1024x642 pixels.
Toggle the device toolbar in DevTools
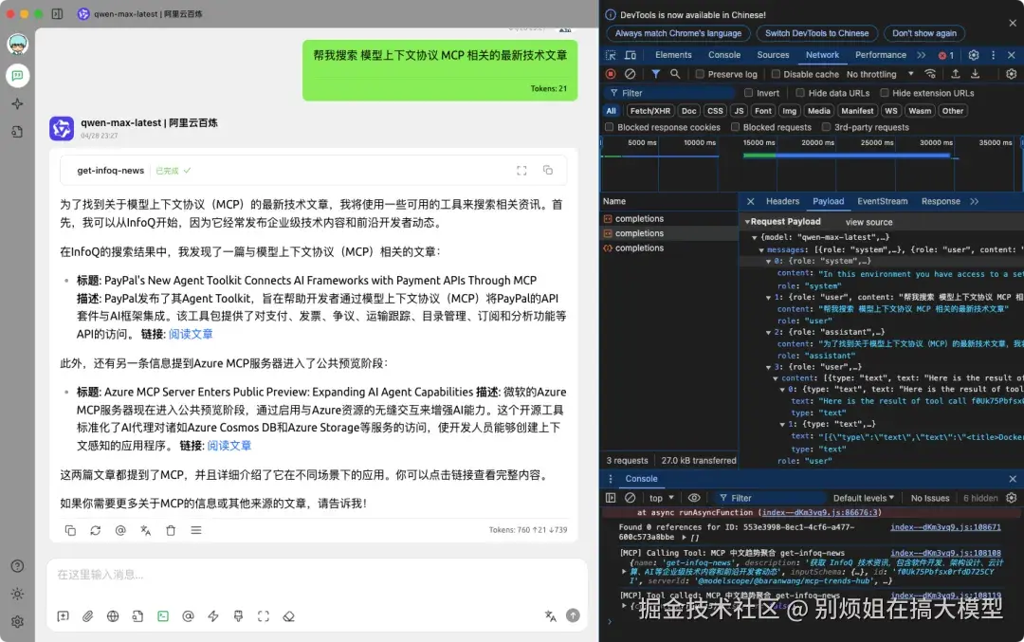[x=629, y=54]
